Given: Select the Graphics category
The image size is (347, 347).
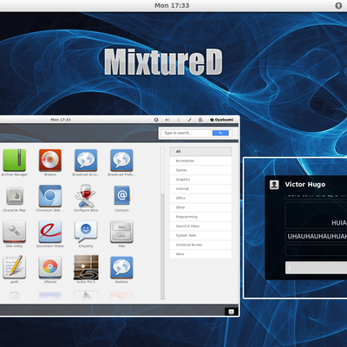Looking at the screenshot, I should pyautogui.click(x=200, y=180).
